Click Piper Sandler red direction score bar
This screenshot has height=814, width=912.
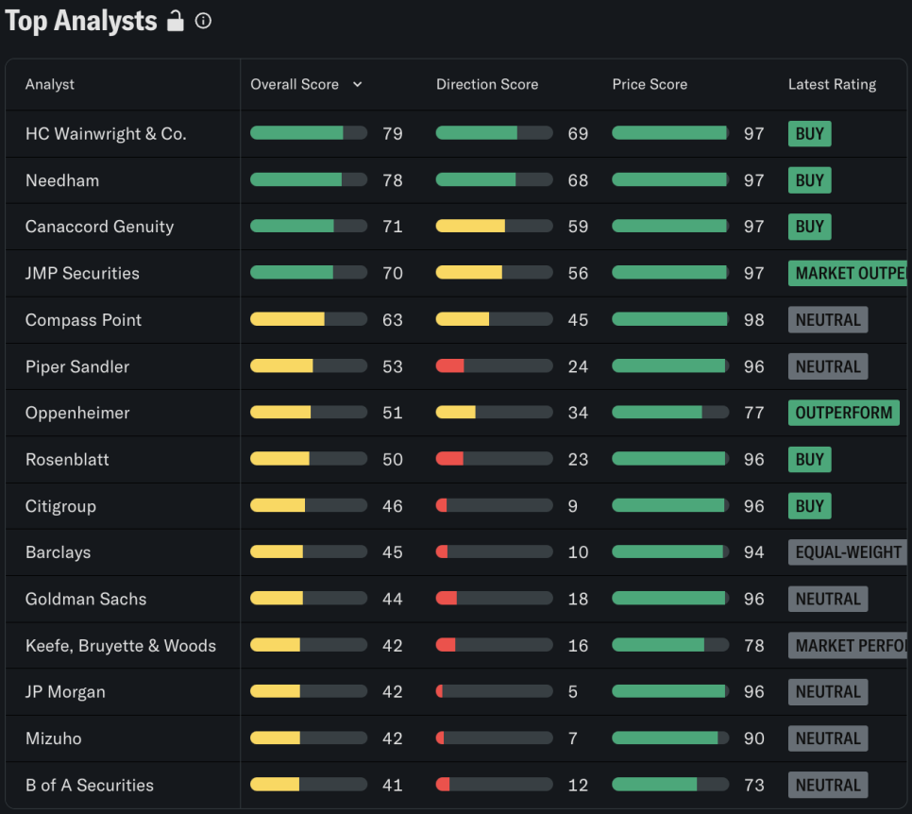click(x=495, y=366)
